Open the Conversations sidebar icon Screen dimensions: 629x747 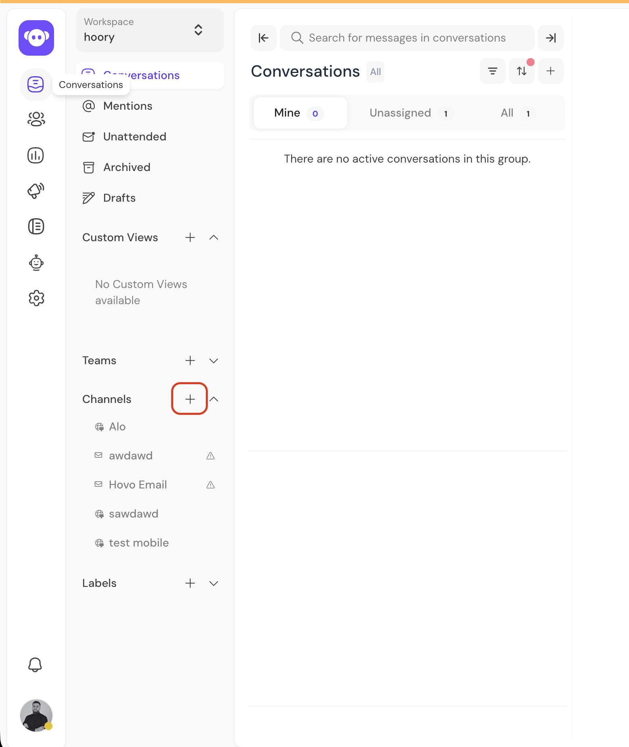pos(36,84)
